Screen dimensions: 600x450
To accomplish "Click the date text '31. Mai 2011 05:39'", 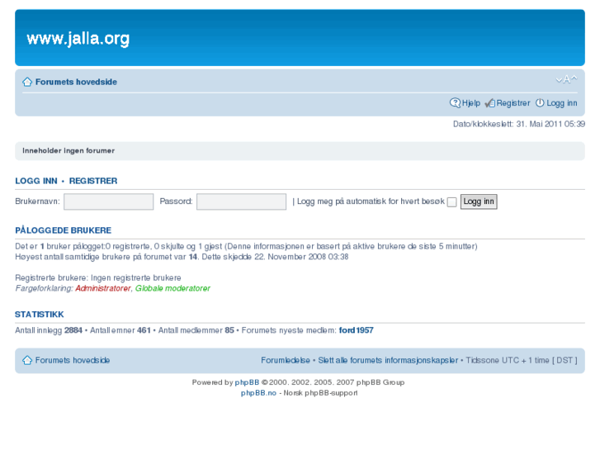I will click(x=550, y=124).
